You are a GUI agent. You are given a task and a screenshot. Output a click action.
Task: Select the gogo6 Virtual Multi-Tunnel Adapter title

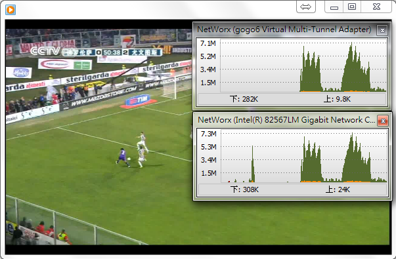click(284, 30)
